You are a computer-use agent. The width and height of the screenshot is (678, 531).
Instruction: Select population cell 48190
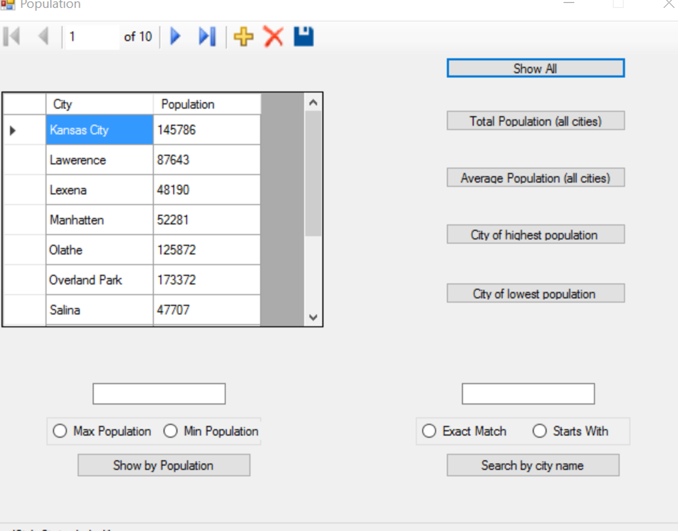tap(207, 190)
